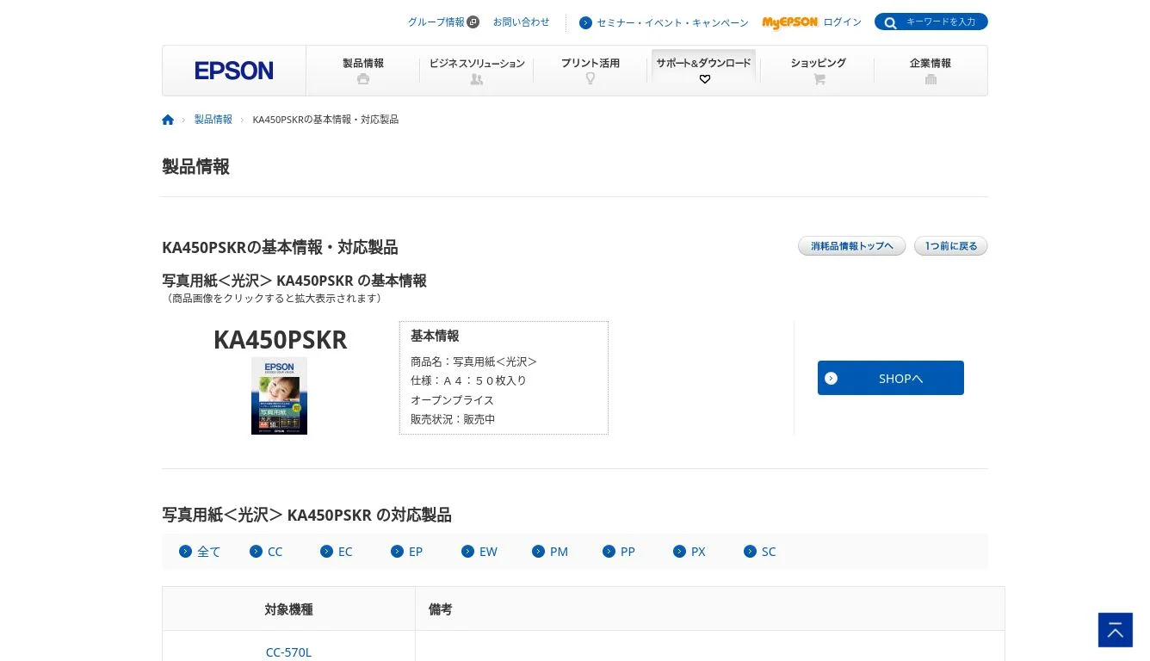Click the people icon under ビジネスソリューション
1150x661 pixels.
click(x=477, y=79)
